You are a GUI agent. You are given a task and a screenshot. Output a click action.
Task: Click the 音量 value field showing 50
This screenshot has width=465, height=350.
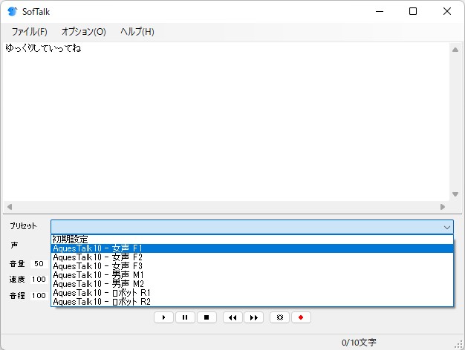pyautogui.click(x=39, y=263)
